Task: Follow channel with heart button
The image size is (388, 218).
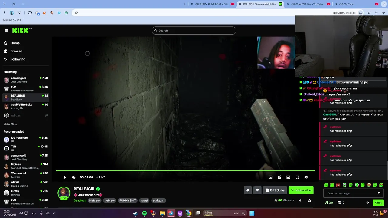Action: [257, 190]
